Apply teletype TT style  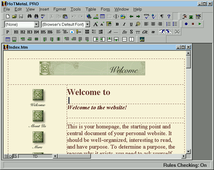click(x=138, y=32)
